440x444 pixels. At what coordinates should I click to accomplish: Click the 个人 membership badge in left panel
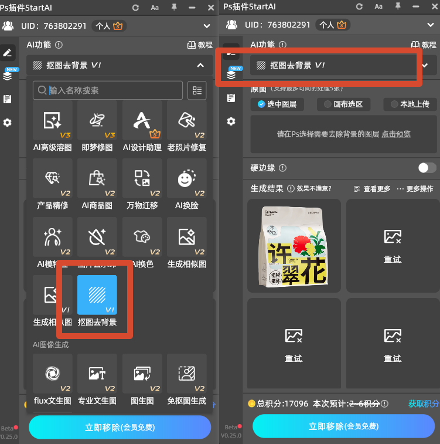coord(109,26)
